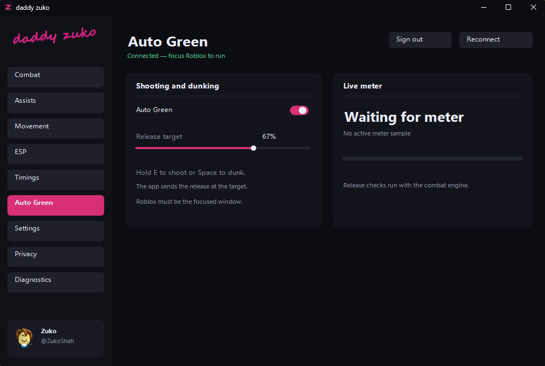Click the 'Connected — focus Roblox to run' status
Image resolution: width=545 pixels, height=366 pixels.
coord(176,56)
